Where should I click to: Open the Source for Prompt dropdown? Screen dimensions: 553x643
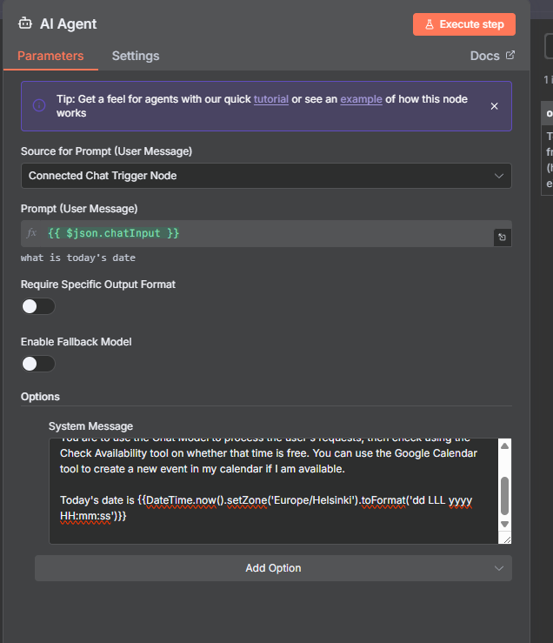click(x=266, y=176)
